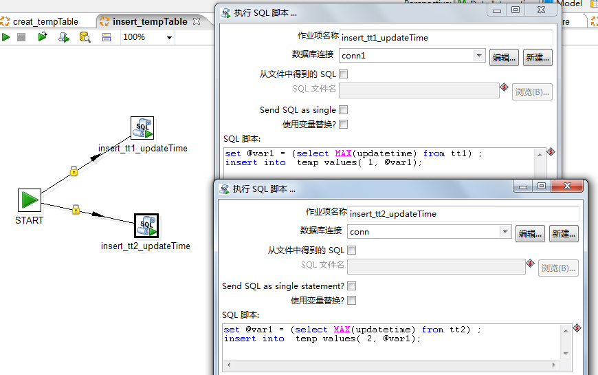
Task: Click job entry name field insert_tt1_updateTime
Action: click(x=446, y=37)
